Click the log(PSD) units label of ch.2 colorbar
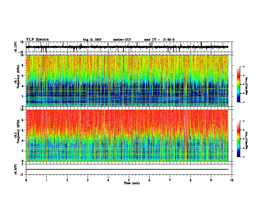Viewport: 261px width, 202px height. 247,140
